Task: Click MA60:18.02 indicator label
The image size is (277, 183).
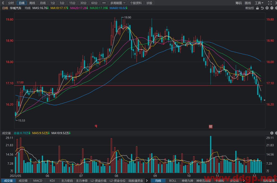Action: (x=118, y=8)
